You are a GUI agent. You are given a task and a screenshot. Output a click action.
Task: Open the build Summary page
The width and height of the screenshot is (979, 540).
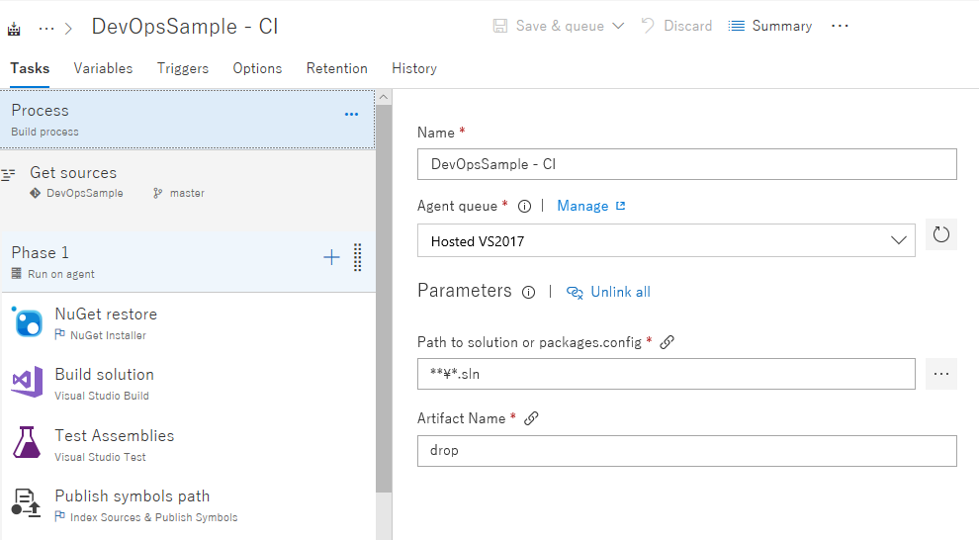pyautogui.click(x=770, y=26)
